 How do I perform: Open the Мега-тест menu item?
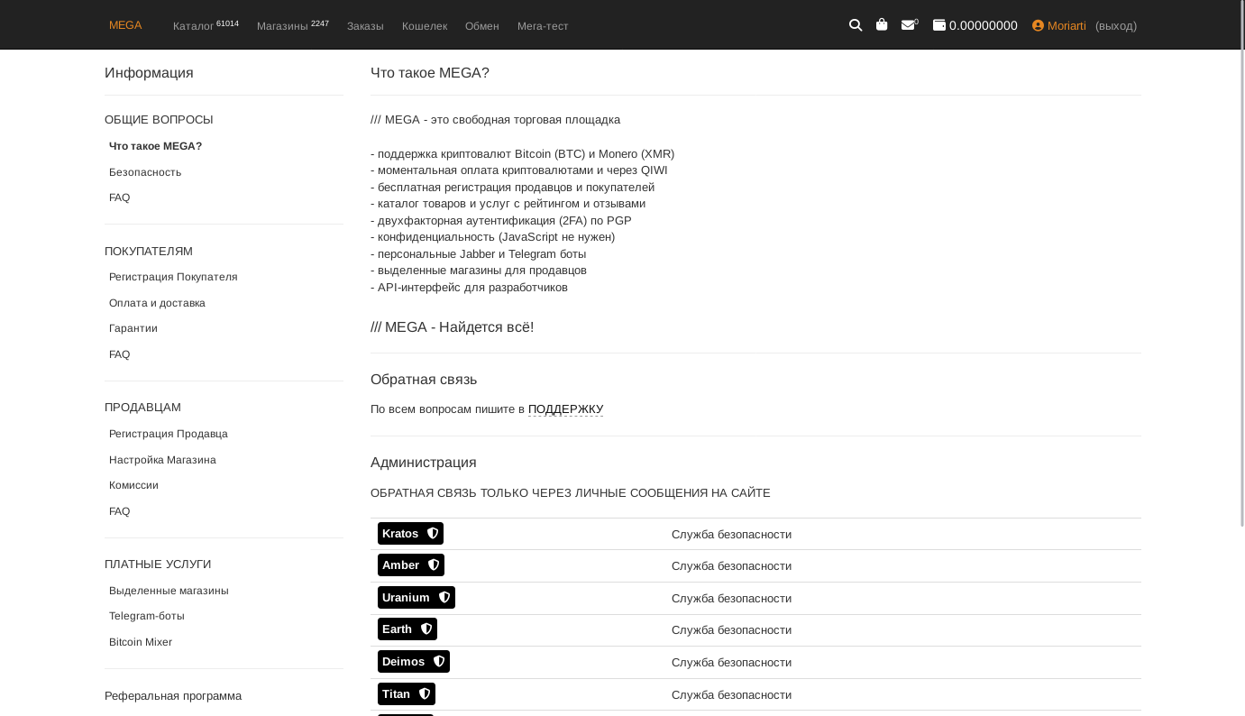(x=543, y=26)
